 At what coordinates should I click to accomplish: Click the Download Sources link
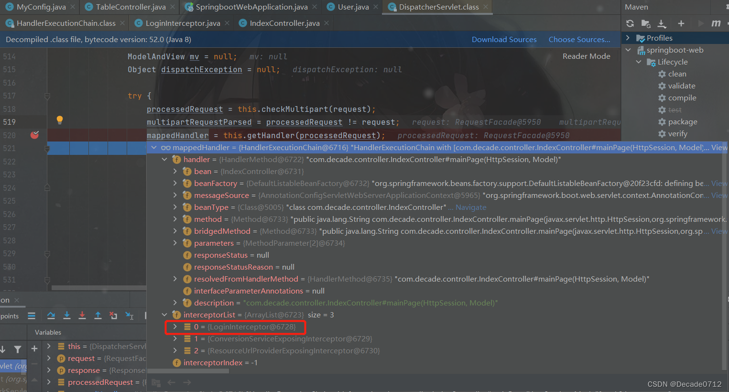click(x=504, y=40)
